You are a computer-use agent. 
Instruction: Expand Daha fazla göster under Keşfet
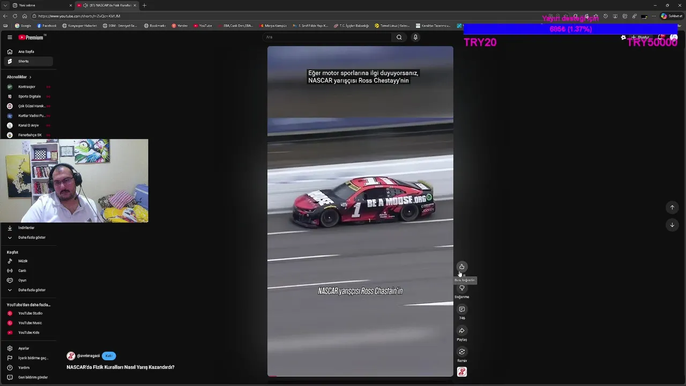point(28,290)
